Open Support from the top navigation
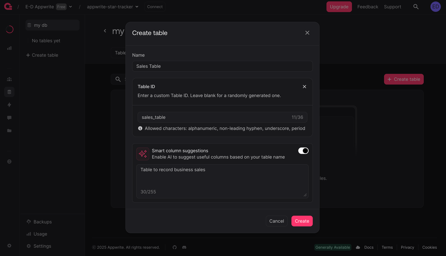This screenshot has height=256, width=446. (x=392, y=6)
